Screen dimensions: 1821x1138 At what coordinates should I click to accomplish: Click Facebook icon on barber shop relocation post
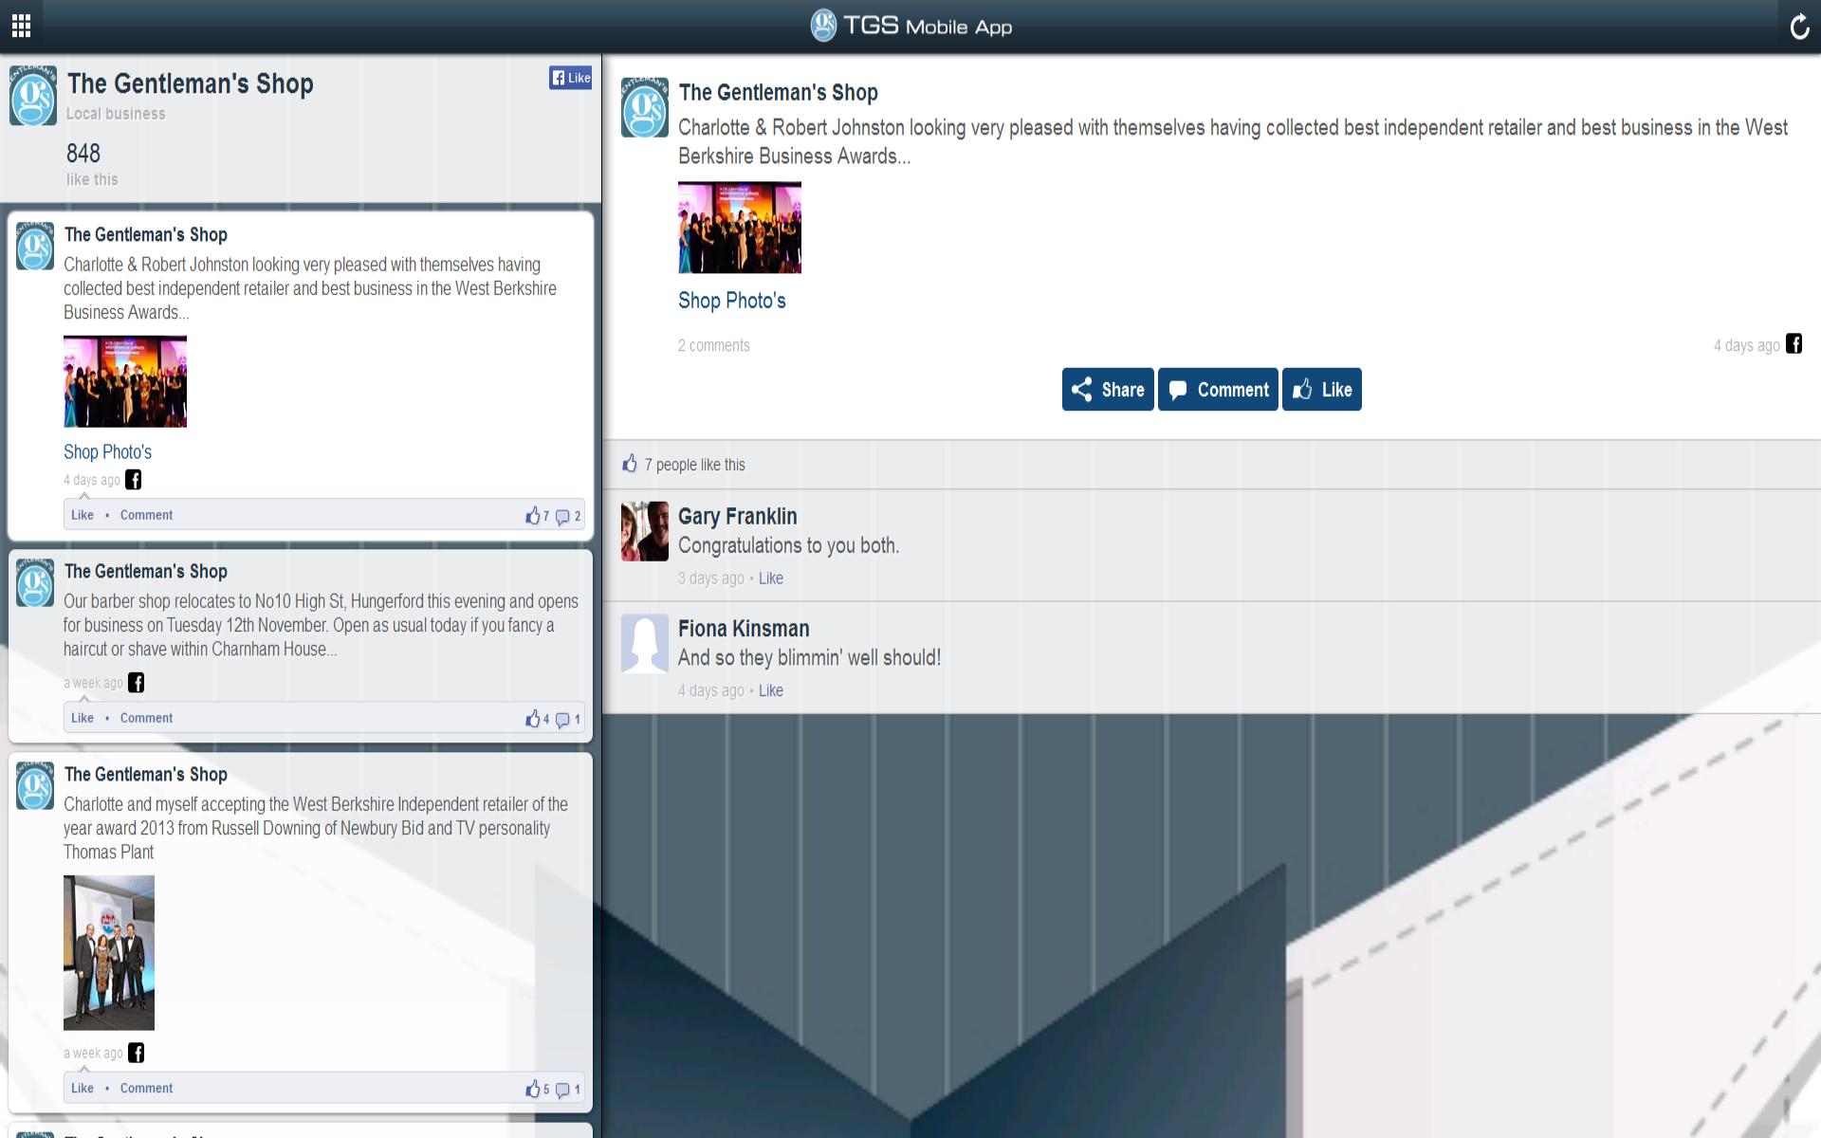(137, 683)
